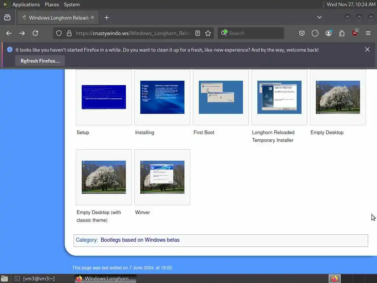Open the Firefox hamburger menu
The width and height of the screenshot is (377, 283).
point(368,33)
